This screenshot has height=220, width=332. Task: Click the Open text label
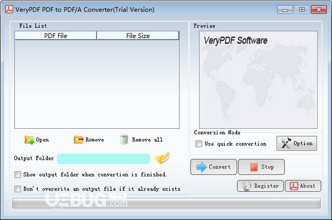point(43,140)
